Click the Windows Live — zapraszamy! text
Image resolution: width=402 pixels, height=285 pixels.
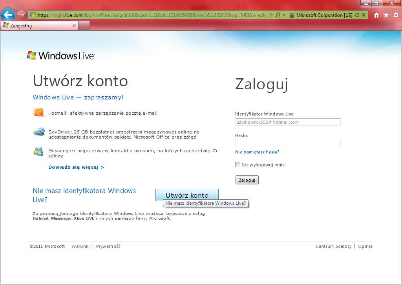(78, 97)
